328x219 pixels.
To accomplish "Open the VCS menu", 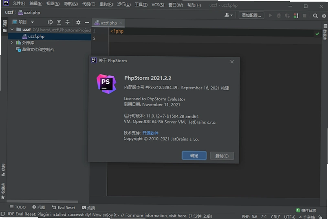I will click(158, 5).
